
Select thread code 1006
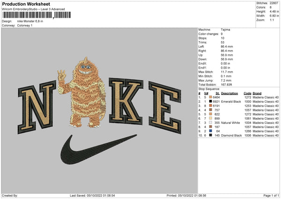(x=248, y=136)
